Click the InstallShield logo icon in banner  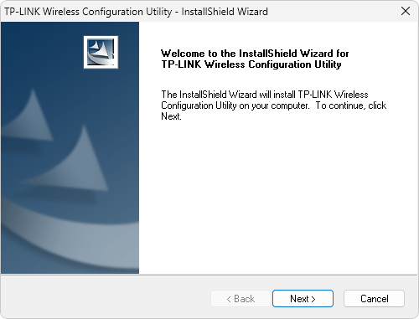[x=101, y=52]
